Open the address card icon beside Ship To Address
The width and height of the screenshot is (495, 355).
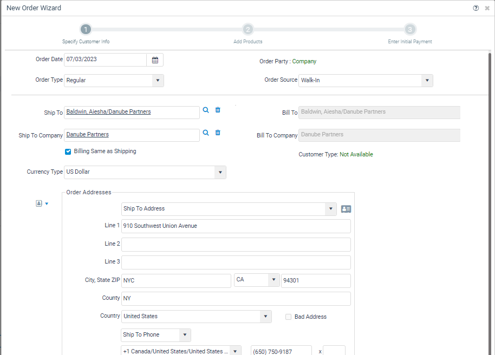pos(346,209)
